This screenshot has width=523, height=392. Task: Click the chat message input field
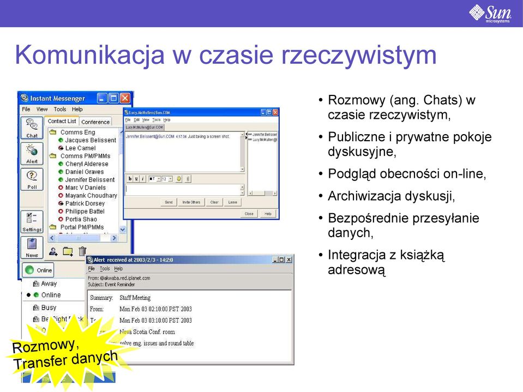pyautogui.click(x=182, y=190)
